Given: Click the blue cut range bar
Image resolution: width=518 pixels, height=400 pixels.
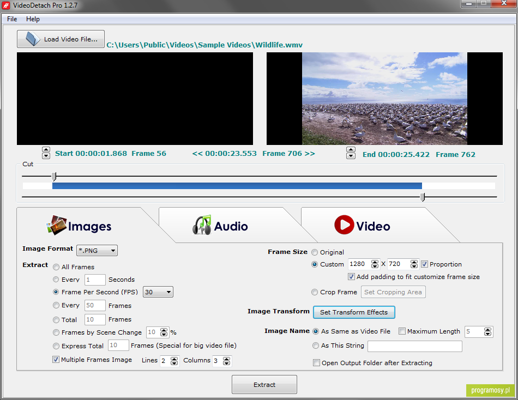Looking at the screenshot, I should 237,186.
